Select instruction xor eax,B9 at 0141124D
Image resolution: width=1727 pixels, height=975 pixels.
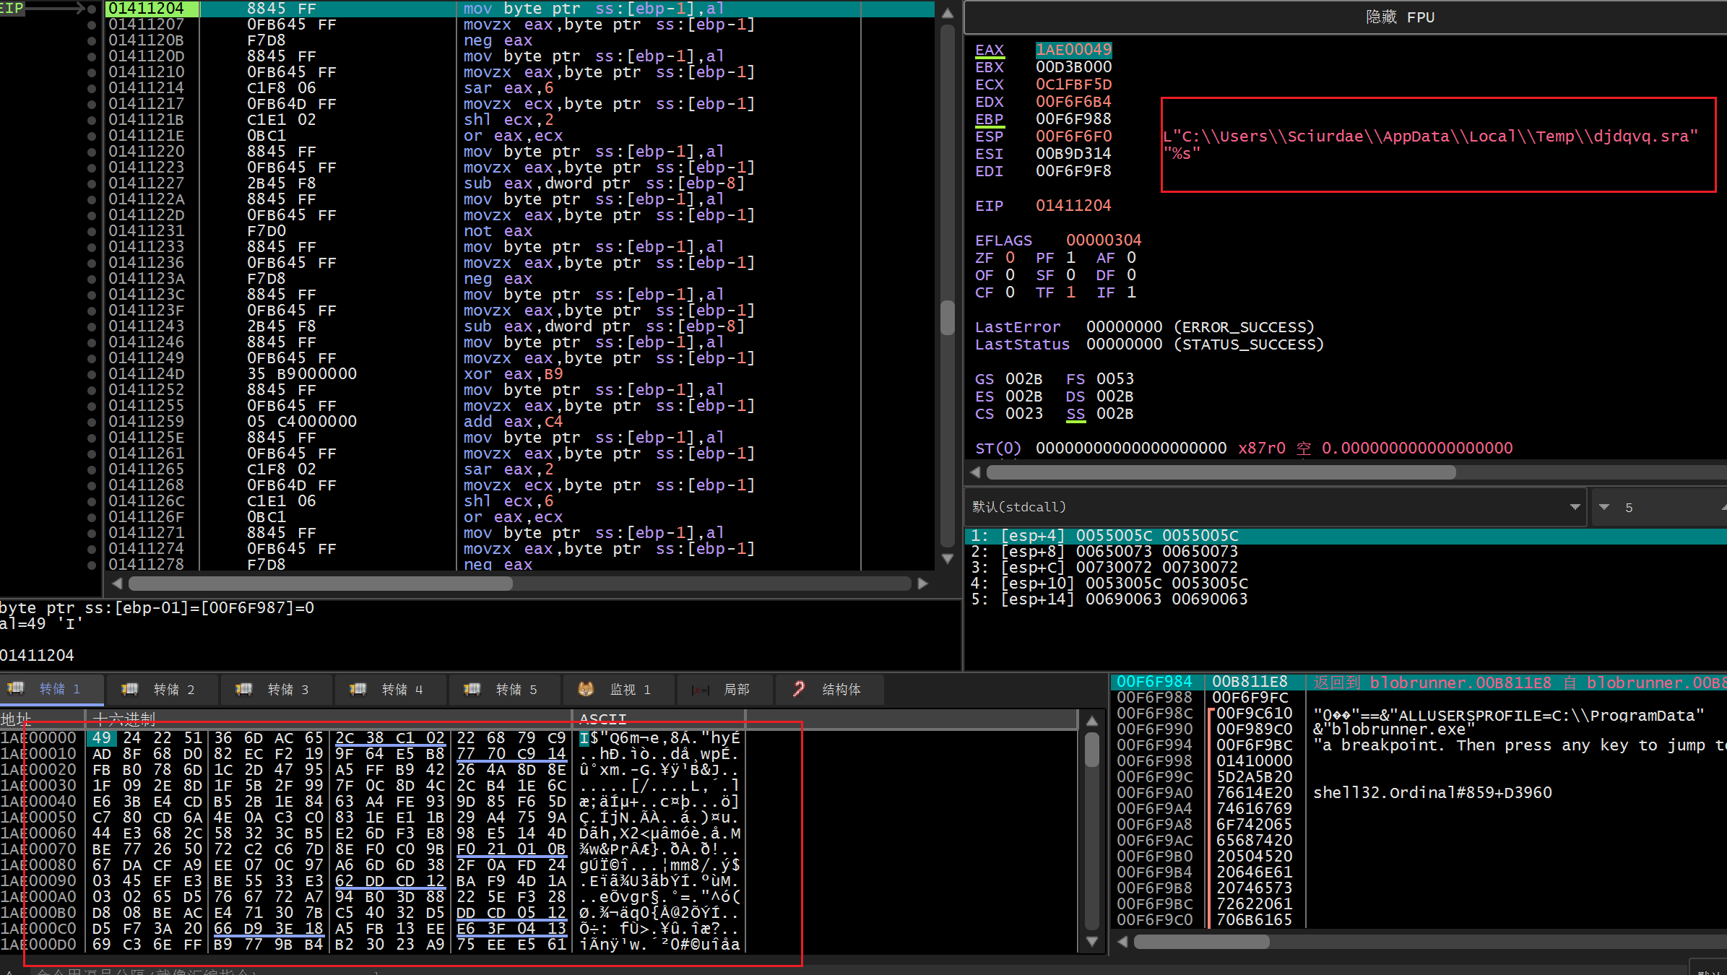pos(513,374)
